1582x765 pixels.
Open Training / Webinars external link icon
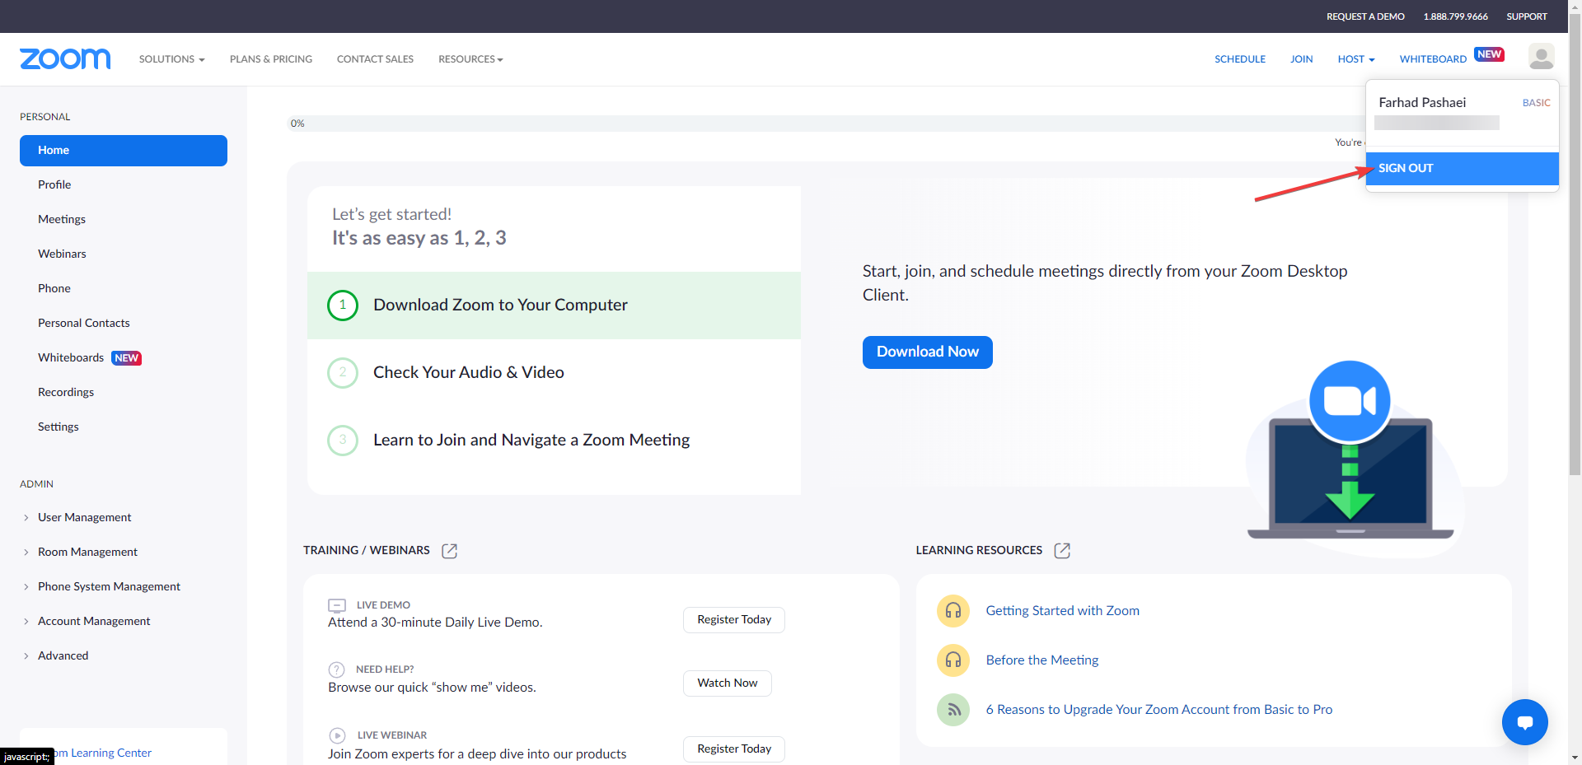tap(449, 551)
